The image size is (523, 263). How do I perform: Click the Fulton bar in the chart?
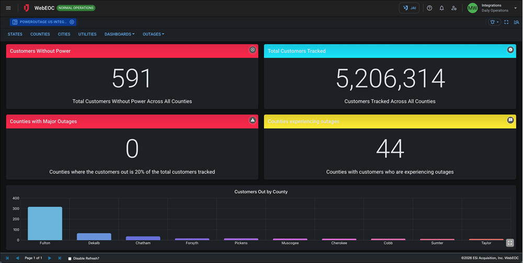(x=45, y=223)
